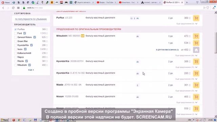Open other stores offers home icon
Viewport: 217px width, 122px height.
[x=196, y=50]
